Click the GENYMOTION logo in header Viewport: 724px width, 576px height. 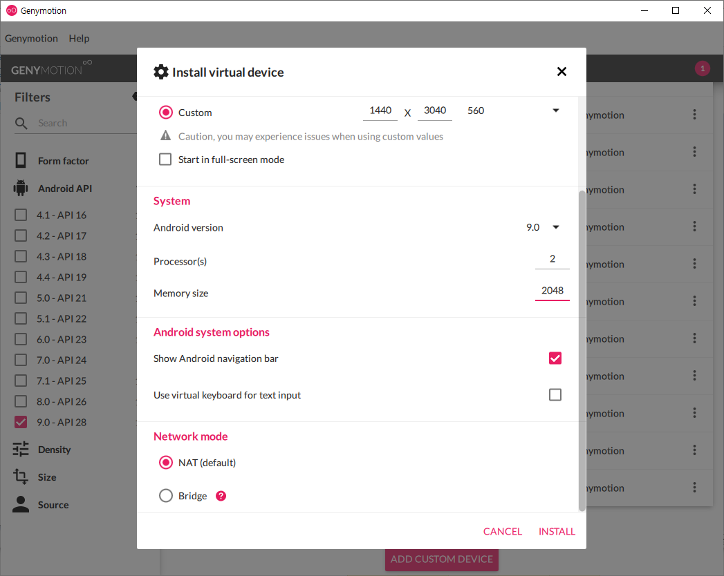coord(51,69)
